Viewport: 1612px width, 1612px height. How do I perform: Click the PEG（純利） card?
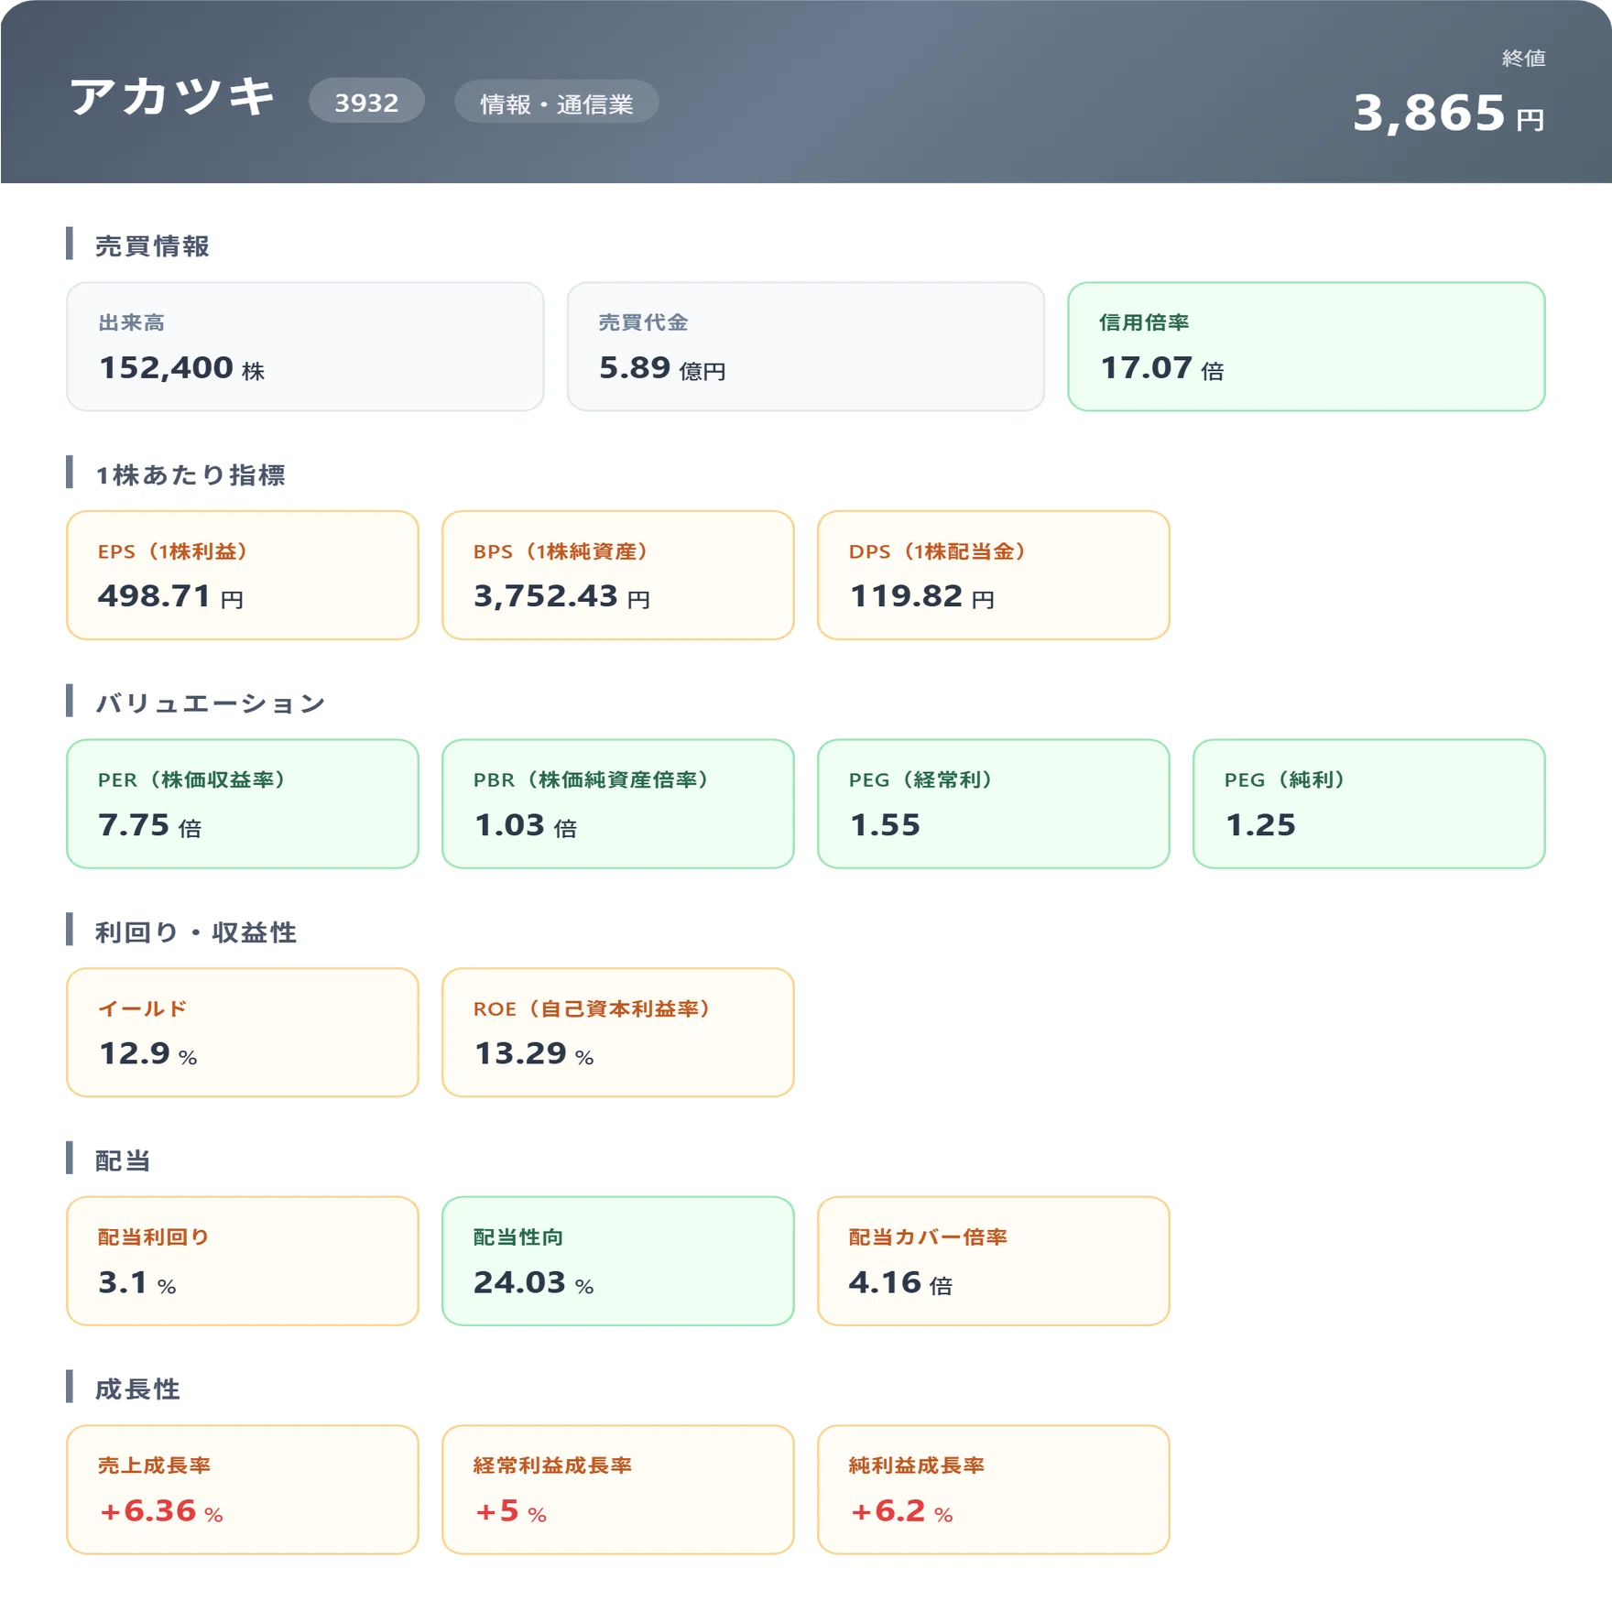point(1369,803)
